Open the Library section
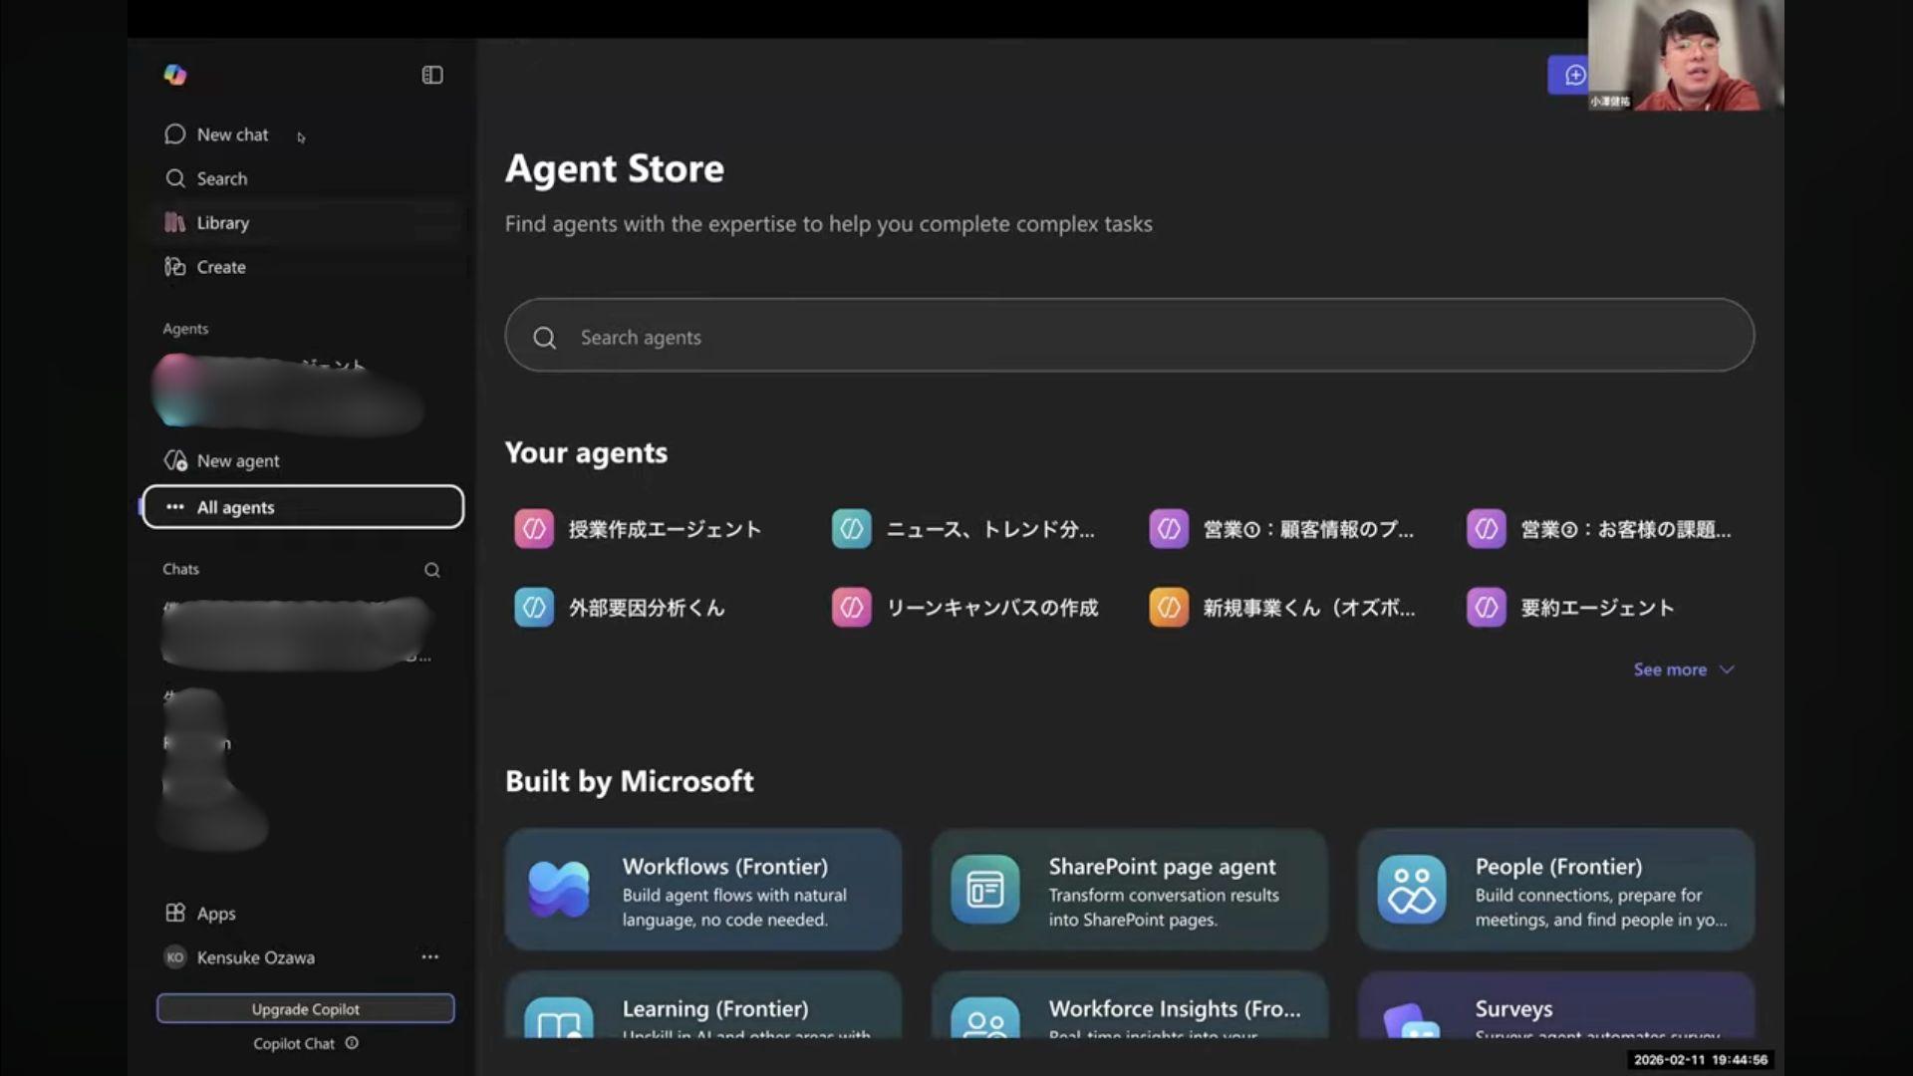This screenshot has width=1913, height=1076. 222,223
